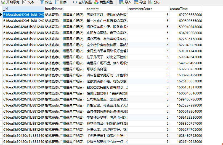Select the commentScore column header
Viewport: 223px width, 145px height.
pyautogui.click(x=148, y=9)
